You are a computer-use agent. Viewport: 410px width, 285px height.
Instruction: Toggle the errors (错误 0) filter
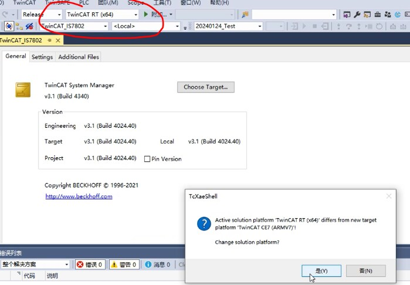90,264
